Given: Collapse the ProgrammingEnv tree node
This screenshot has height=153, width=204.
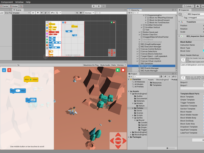Looking at the screenshot, I should click(144, 15).
